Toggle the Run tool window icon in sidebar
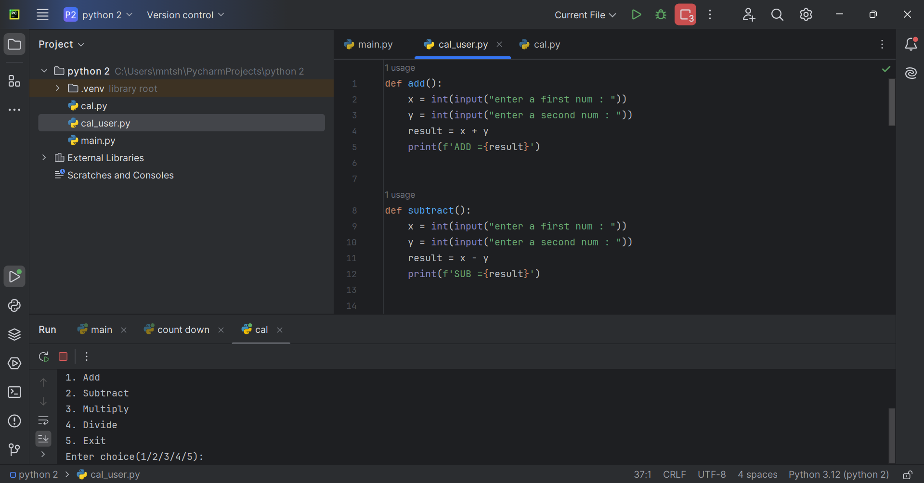Viewport: 924px width, 483px height. (14, 277)
